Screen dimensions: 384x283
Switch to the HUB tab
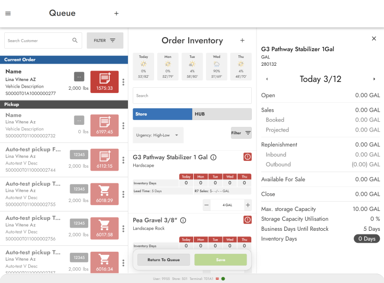[222, 114]
